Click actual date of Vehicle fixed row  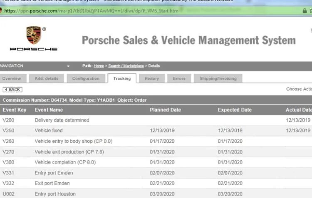coord(298,130)
